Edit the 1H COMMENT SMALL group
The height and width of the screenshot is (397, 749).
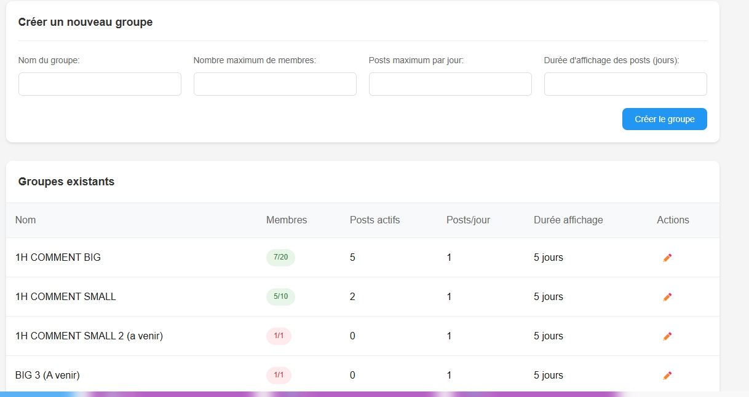pyautogui.click(x=667, y=297)
